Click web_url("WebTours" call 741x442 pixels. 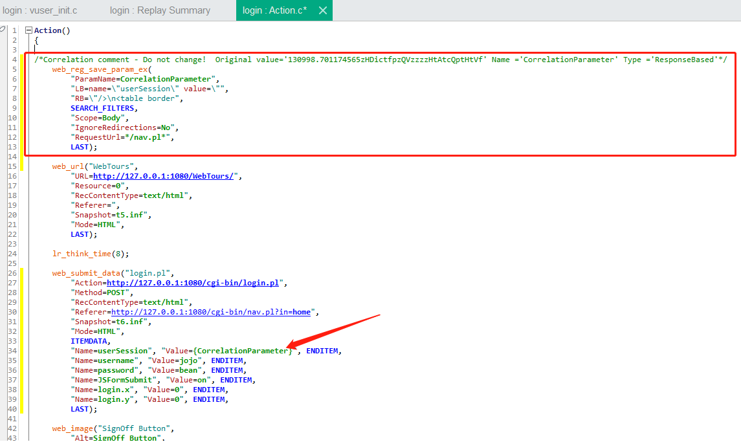point(94,166)
